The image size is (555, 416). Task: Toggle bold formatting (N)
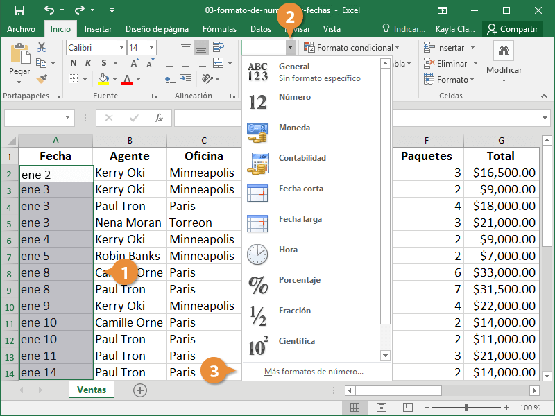point(73,63)
